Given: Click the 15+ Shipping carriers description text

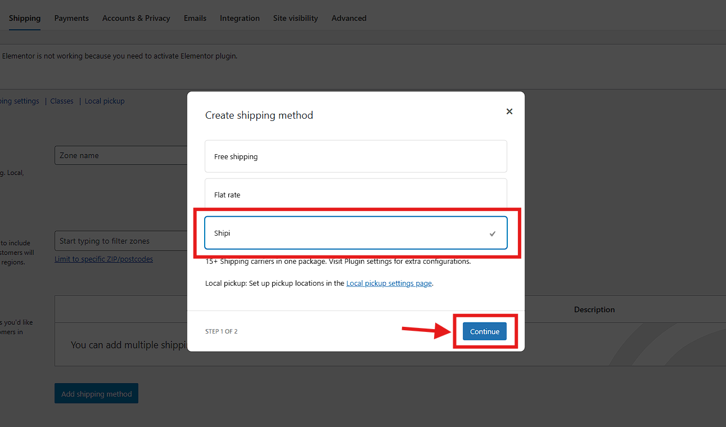Looking at the screenshot, I should 338,262.
